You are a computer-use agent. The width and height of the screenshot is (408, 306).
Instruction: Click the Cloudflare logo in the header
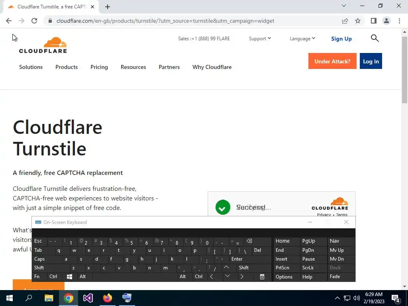tap(43, 45)
